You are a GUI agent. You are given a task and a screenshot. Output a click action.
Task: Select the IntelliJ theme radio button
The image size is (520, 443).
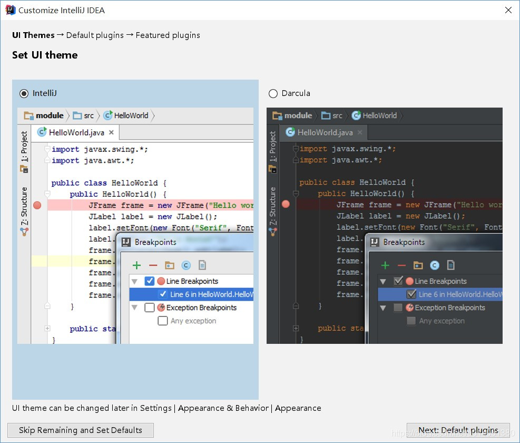24,94
